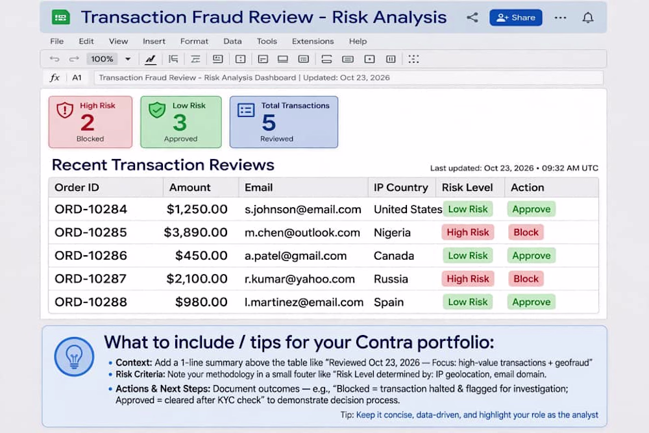Select the ORD-10288 order ID cell
This screenshot has width=649, height=433.
[x=91, y=302]
